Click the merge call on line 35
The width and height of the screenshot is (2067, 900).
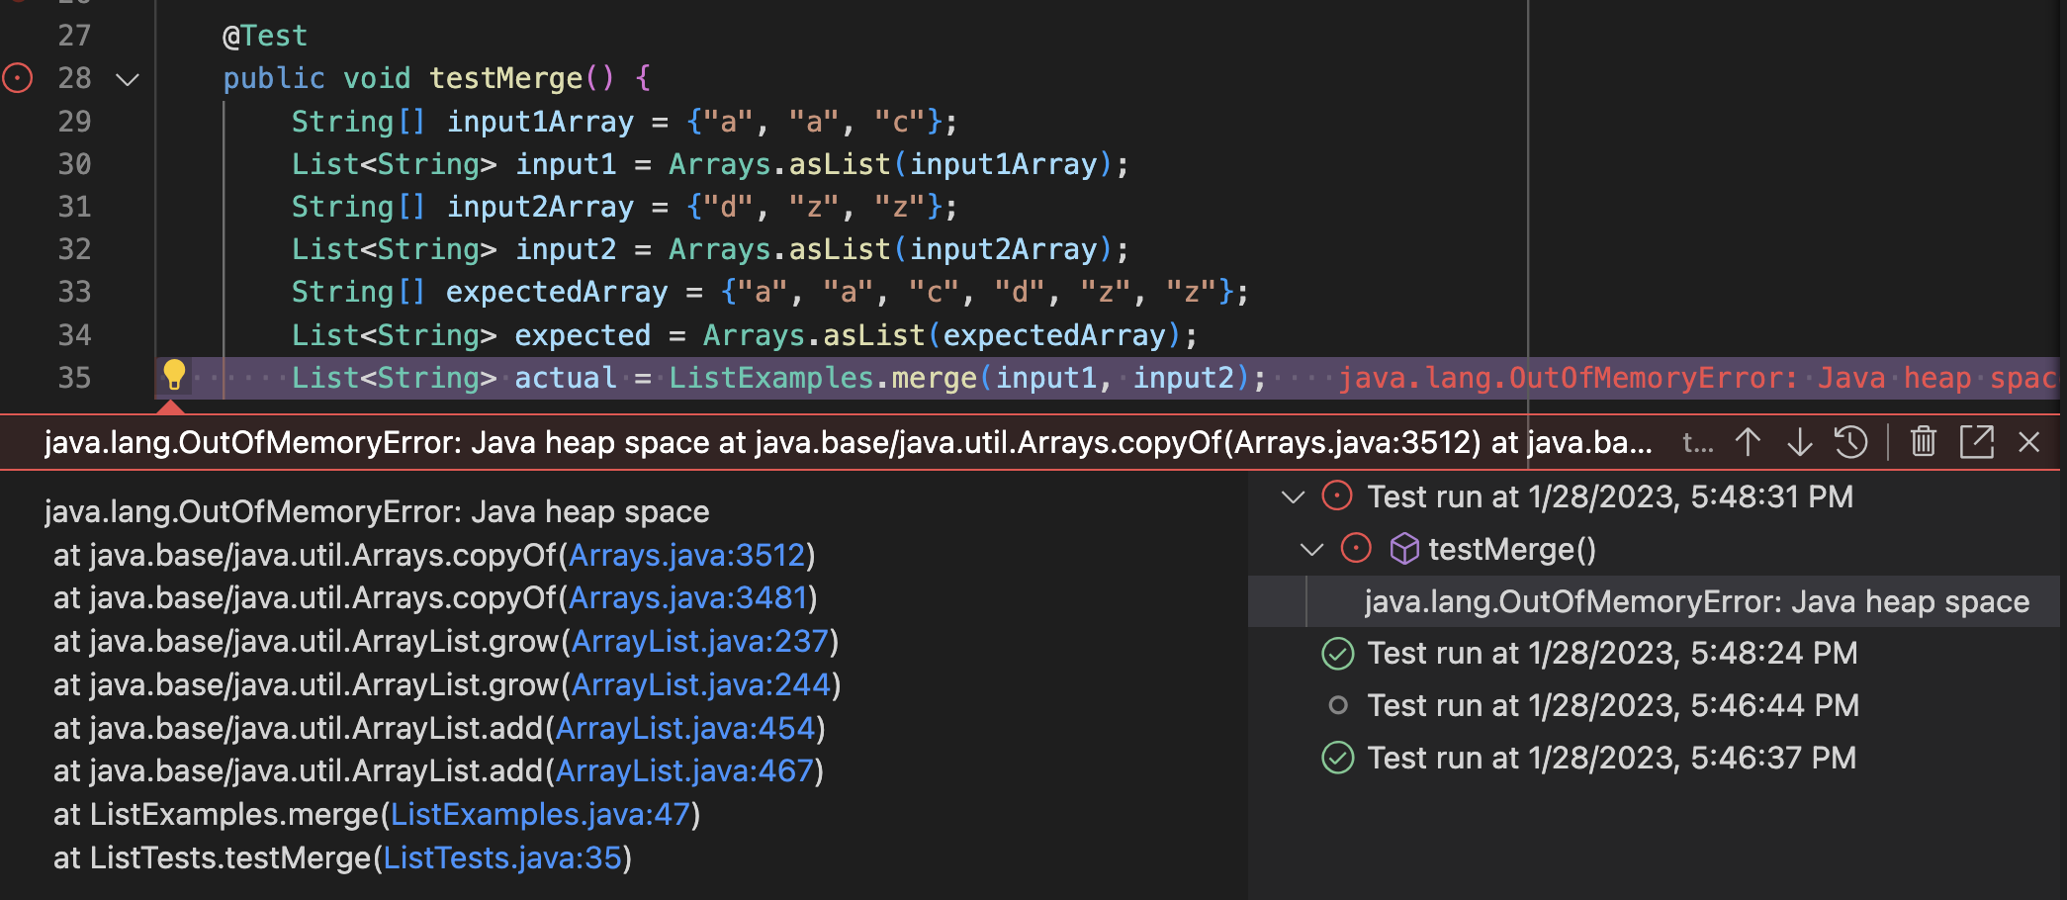tap(934, 378)
